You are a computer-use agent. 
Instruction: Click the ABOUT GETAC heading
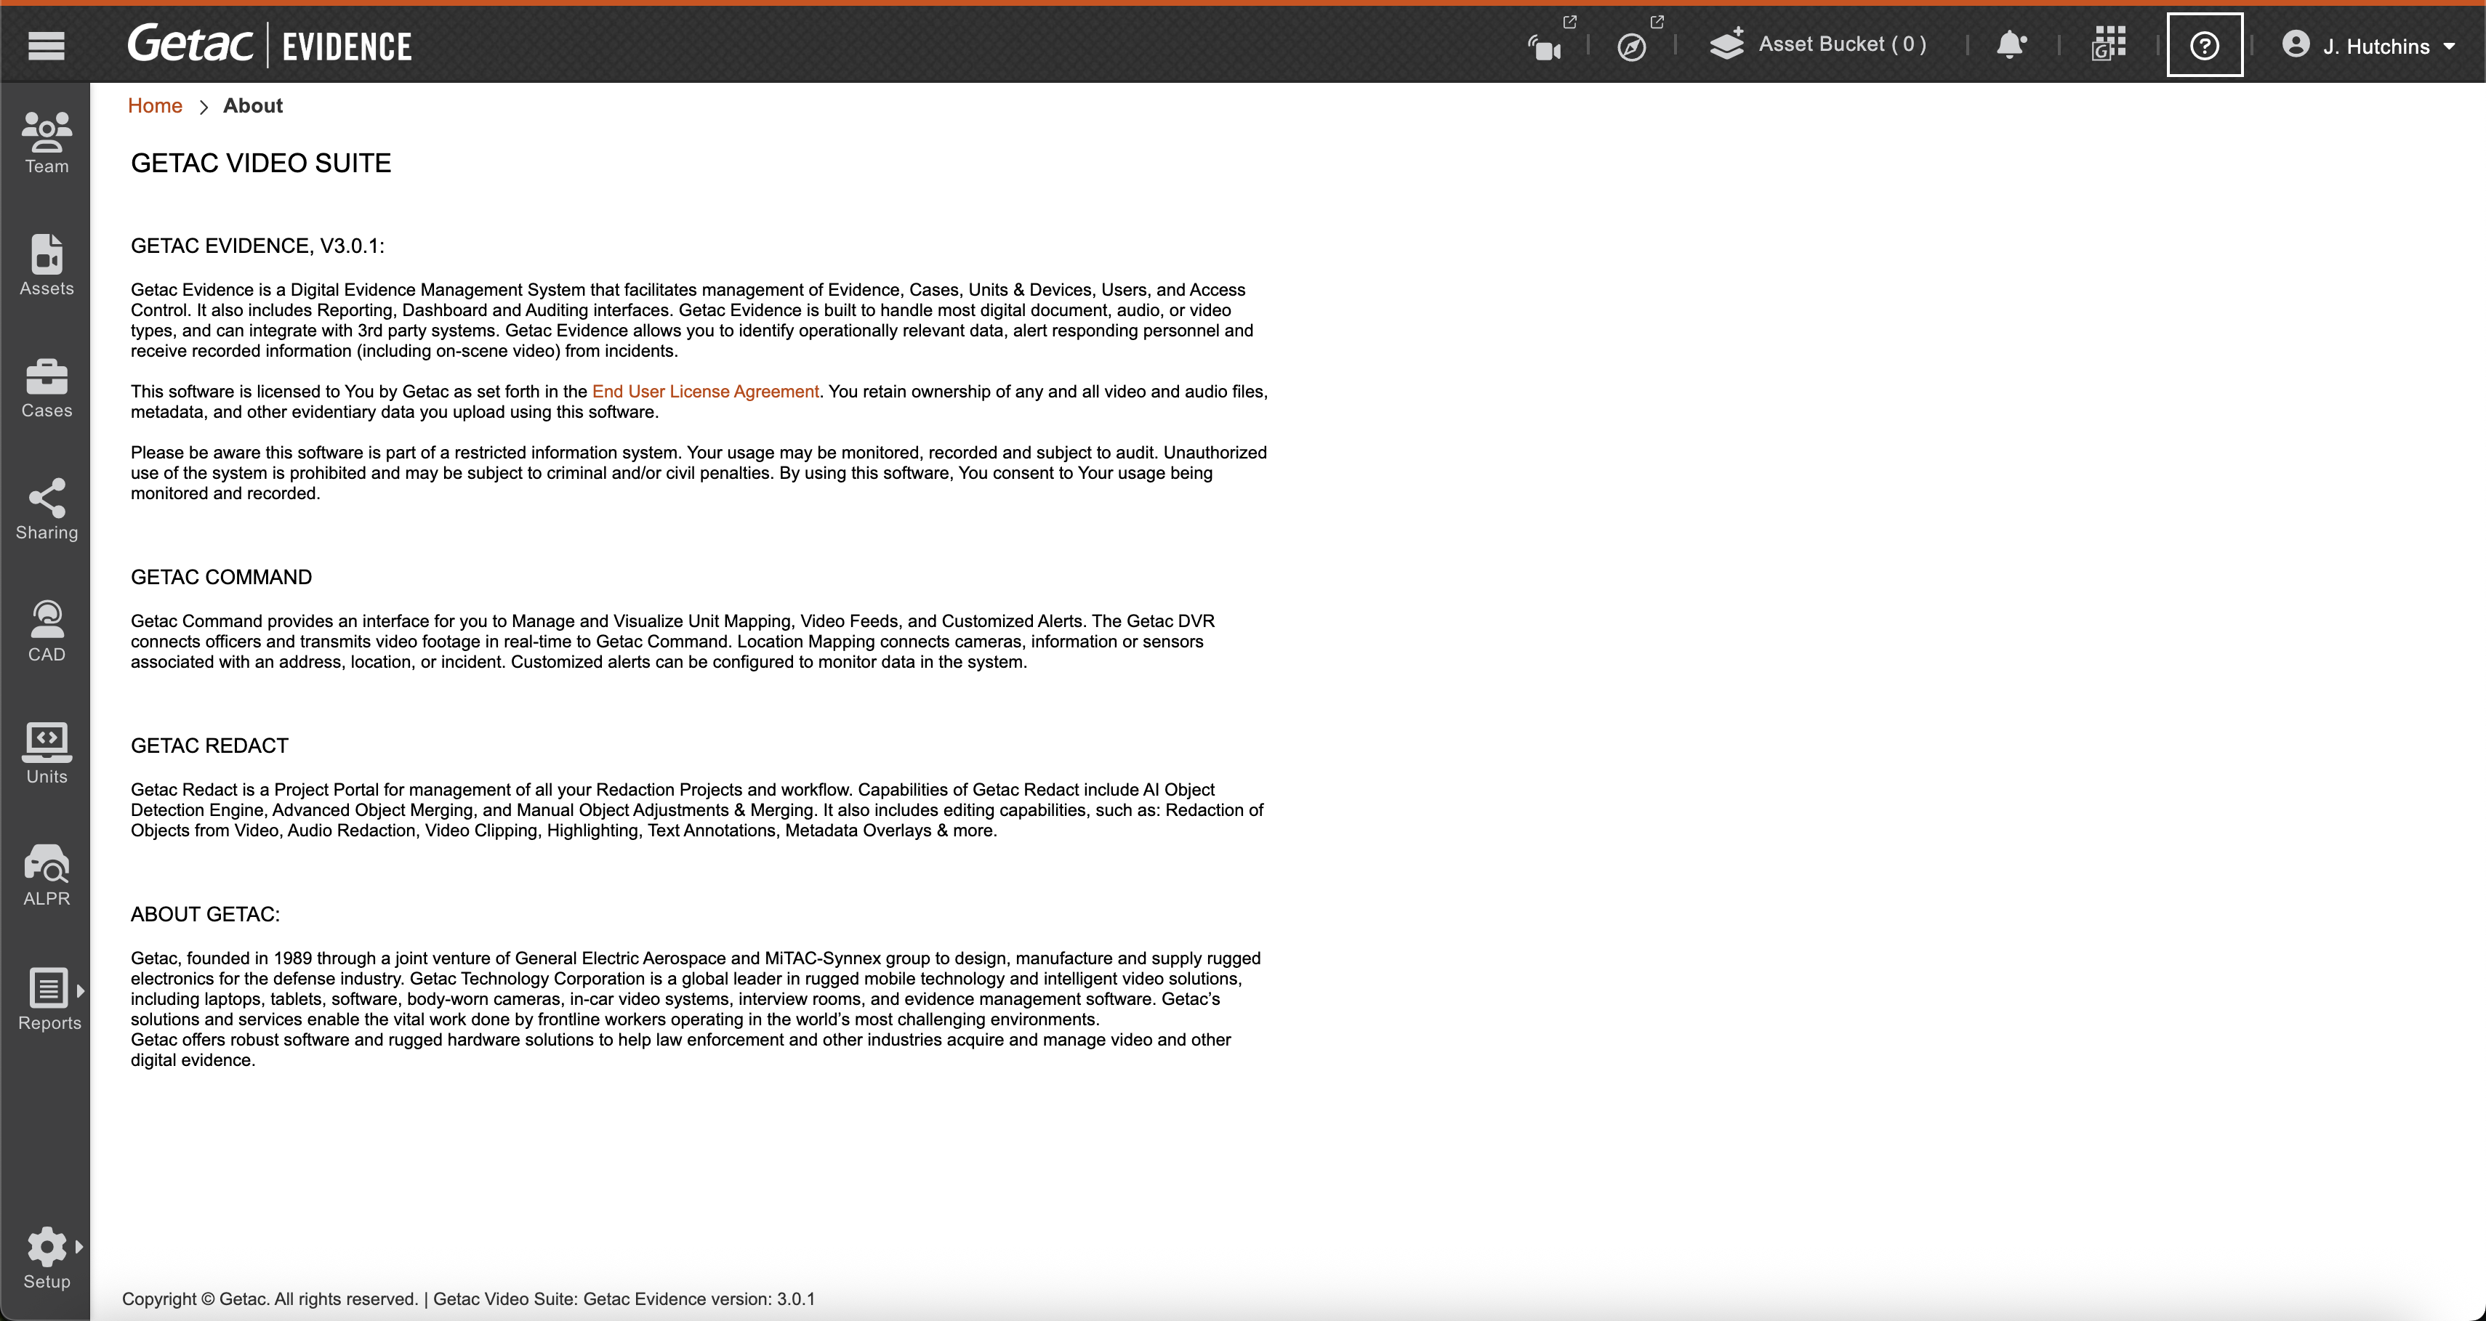tap(206, 915)
